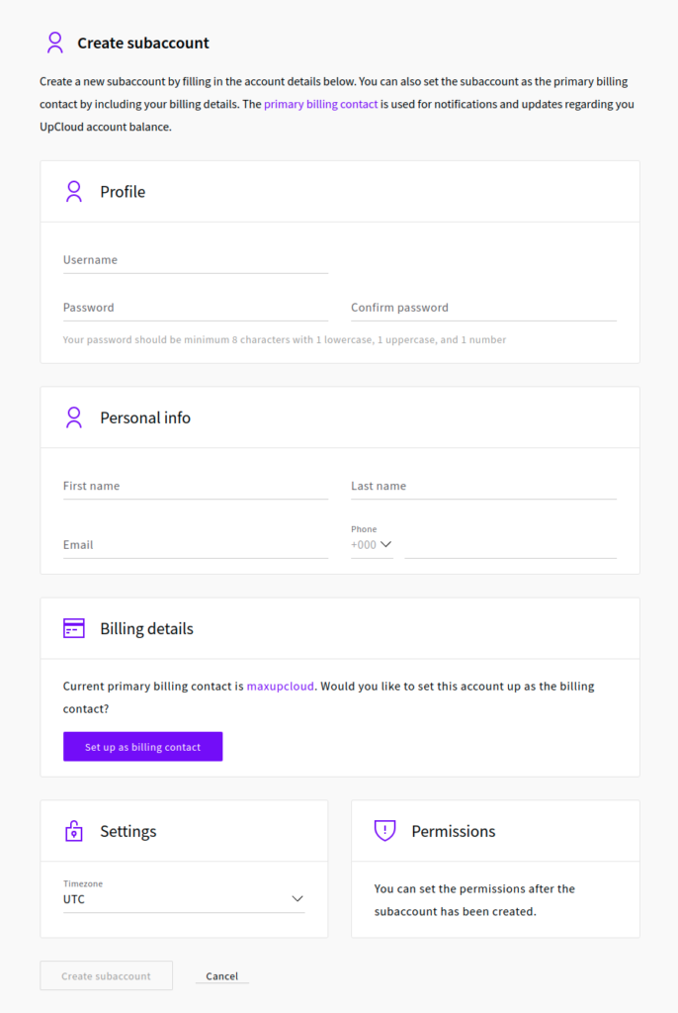
Task: Click the Settings lock icon
Action: click(x=74, y=831)
